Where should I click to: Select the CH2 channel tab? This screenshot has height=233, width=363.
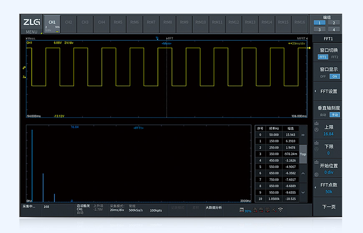pos(68,22)
